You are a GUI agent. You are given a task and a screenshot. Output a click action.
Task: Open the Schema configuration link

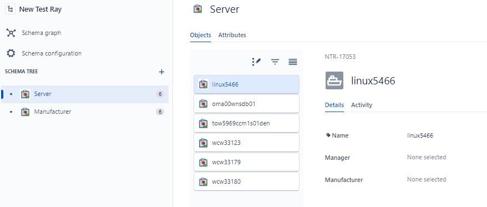tap(52, 53)
